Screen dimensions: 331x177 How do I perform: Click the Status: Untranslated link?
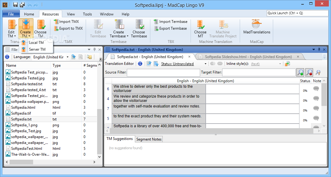[x=177, y=64]
